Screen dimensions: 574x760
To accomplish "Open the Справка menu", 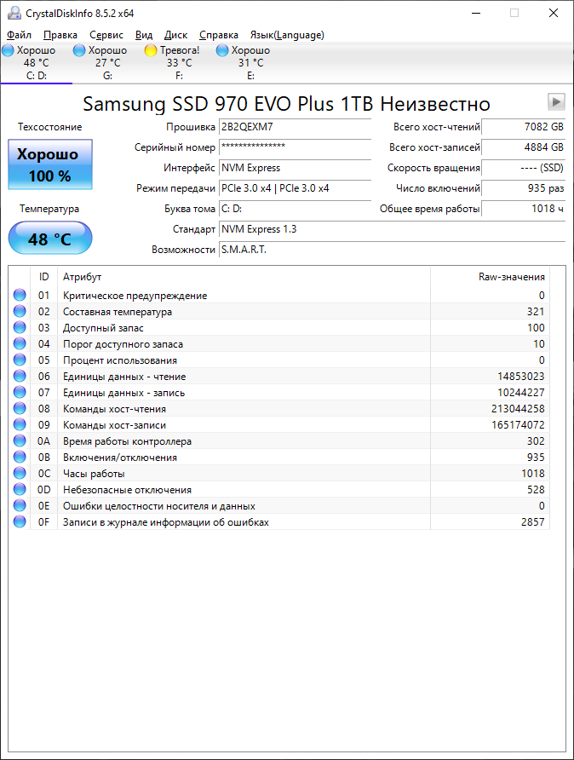I will click(x=219, y=35).
